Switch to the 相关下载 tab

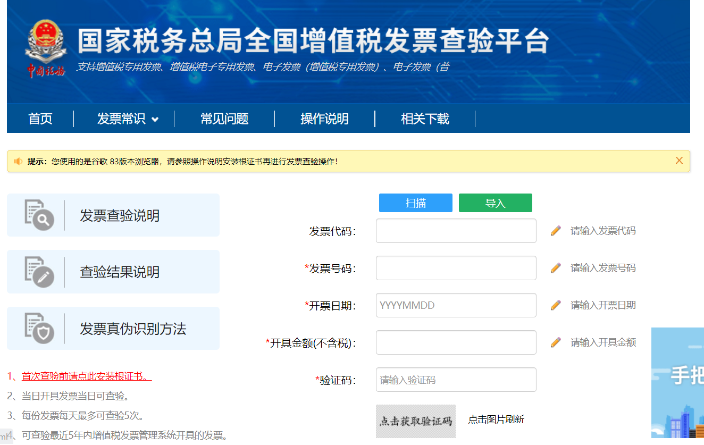pyautogui.click(x=425, y=119)
